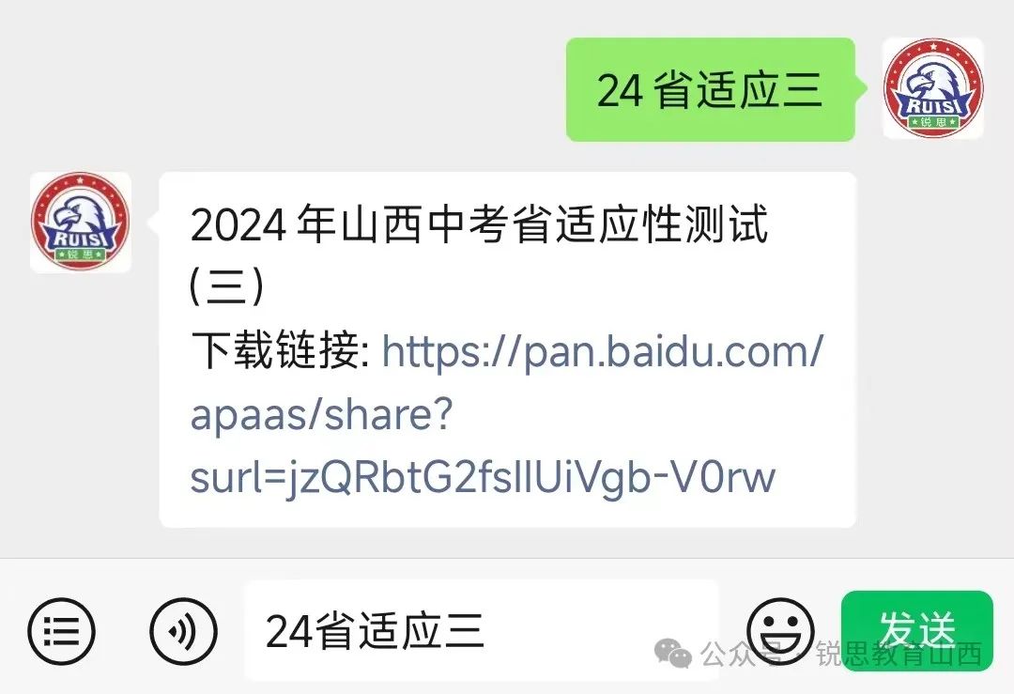Click the 下载链接: label in reply
Viewport: 1014px width, 694px height.
280,350
